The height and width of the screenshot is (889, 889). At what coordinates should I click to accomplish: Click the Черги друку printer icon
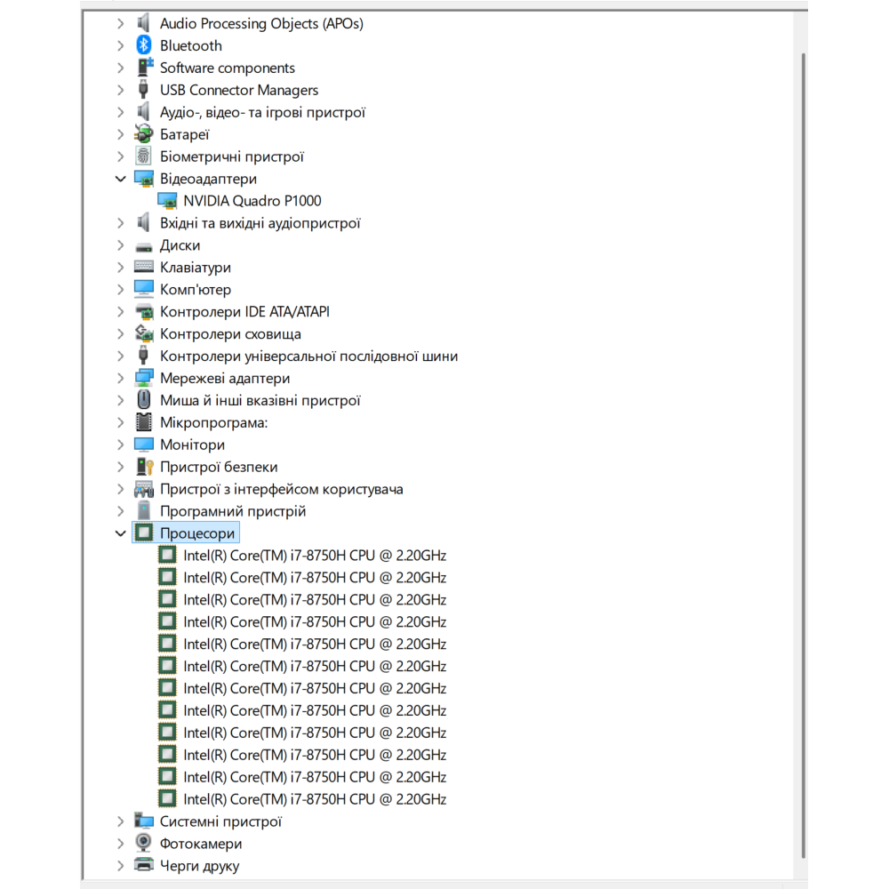click(143, 866)
